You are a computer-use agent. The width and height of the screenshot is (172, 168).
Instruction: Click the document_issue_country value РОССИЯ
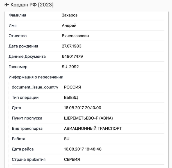coord(73,87)
